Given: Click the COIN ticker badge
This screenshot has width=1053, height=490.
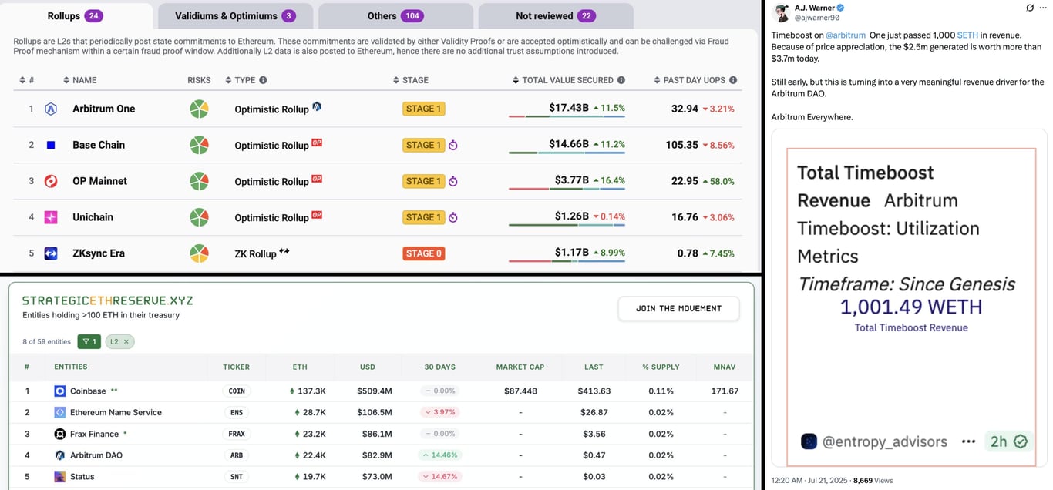Looking at the screenshot, I should [237, 391].
